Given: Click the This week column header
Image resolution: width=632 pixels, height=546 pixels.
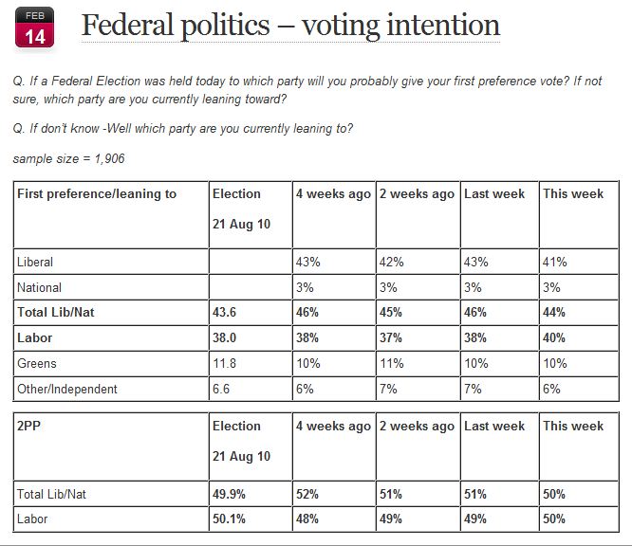Looking at the screenshot, I should (573, 194).
